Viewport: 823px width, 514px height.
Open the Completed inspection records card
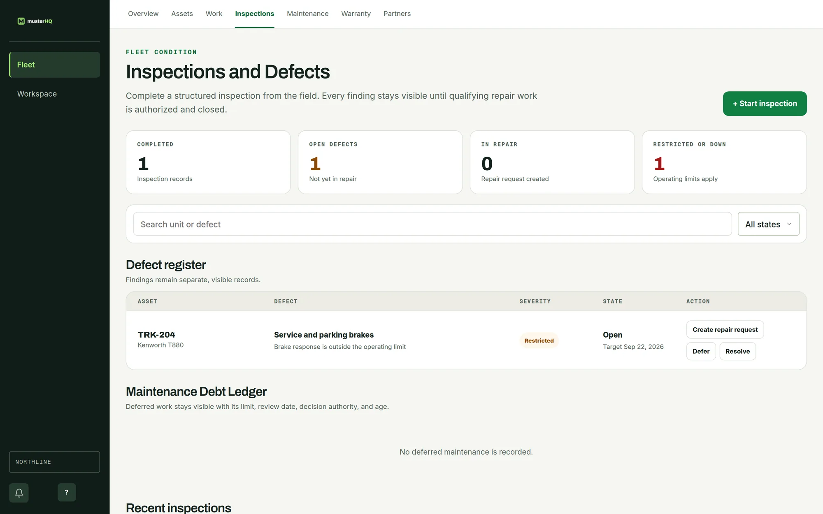click(x=208, y=162)
